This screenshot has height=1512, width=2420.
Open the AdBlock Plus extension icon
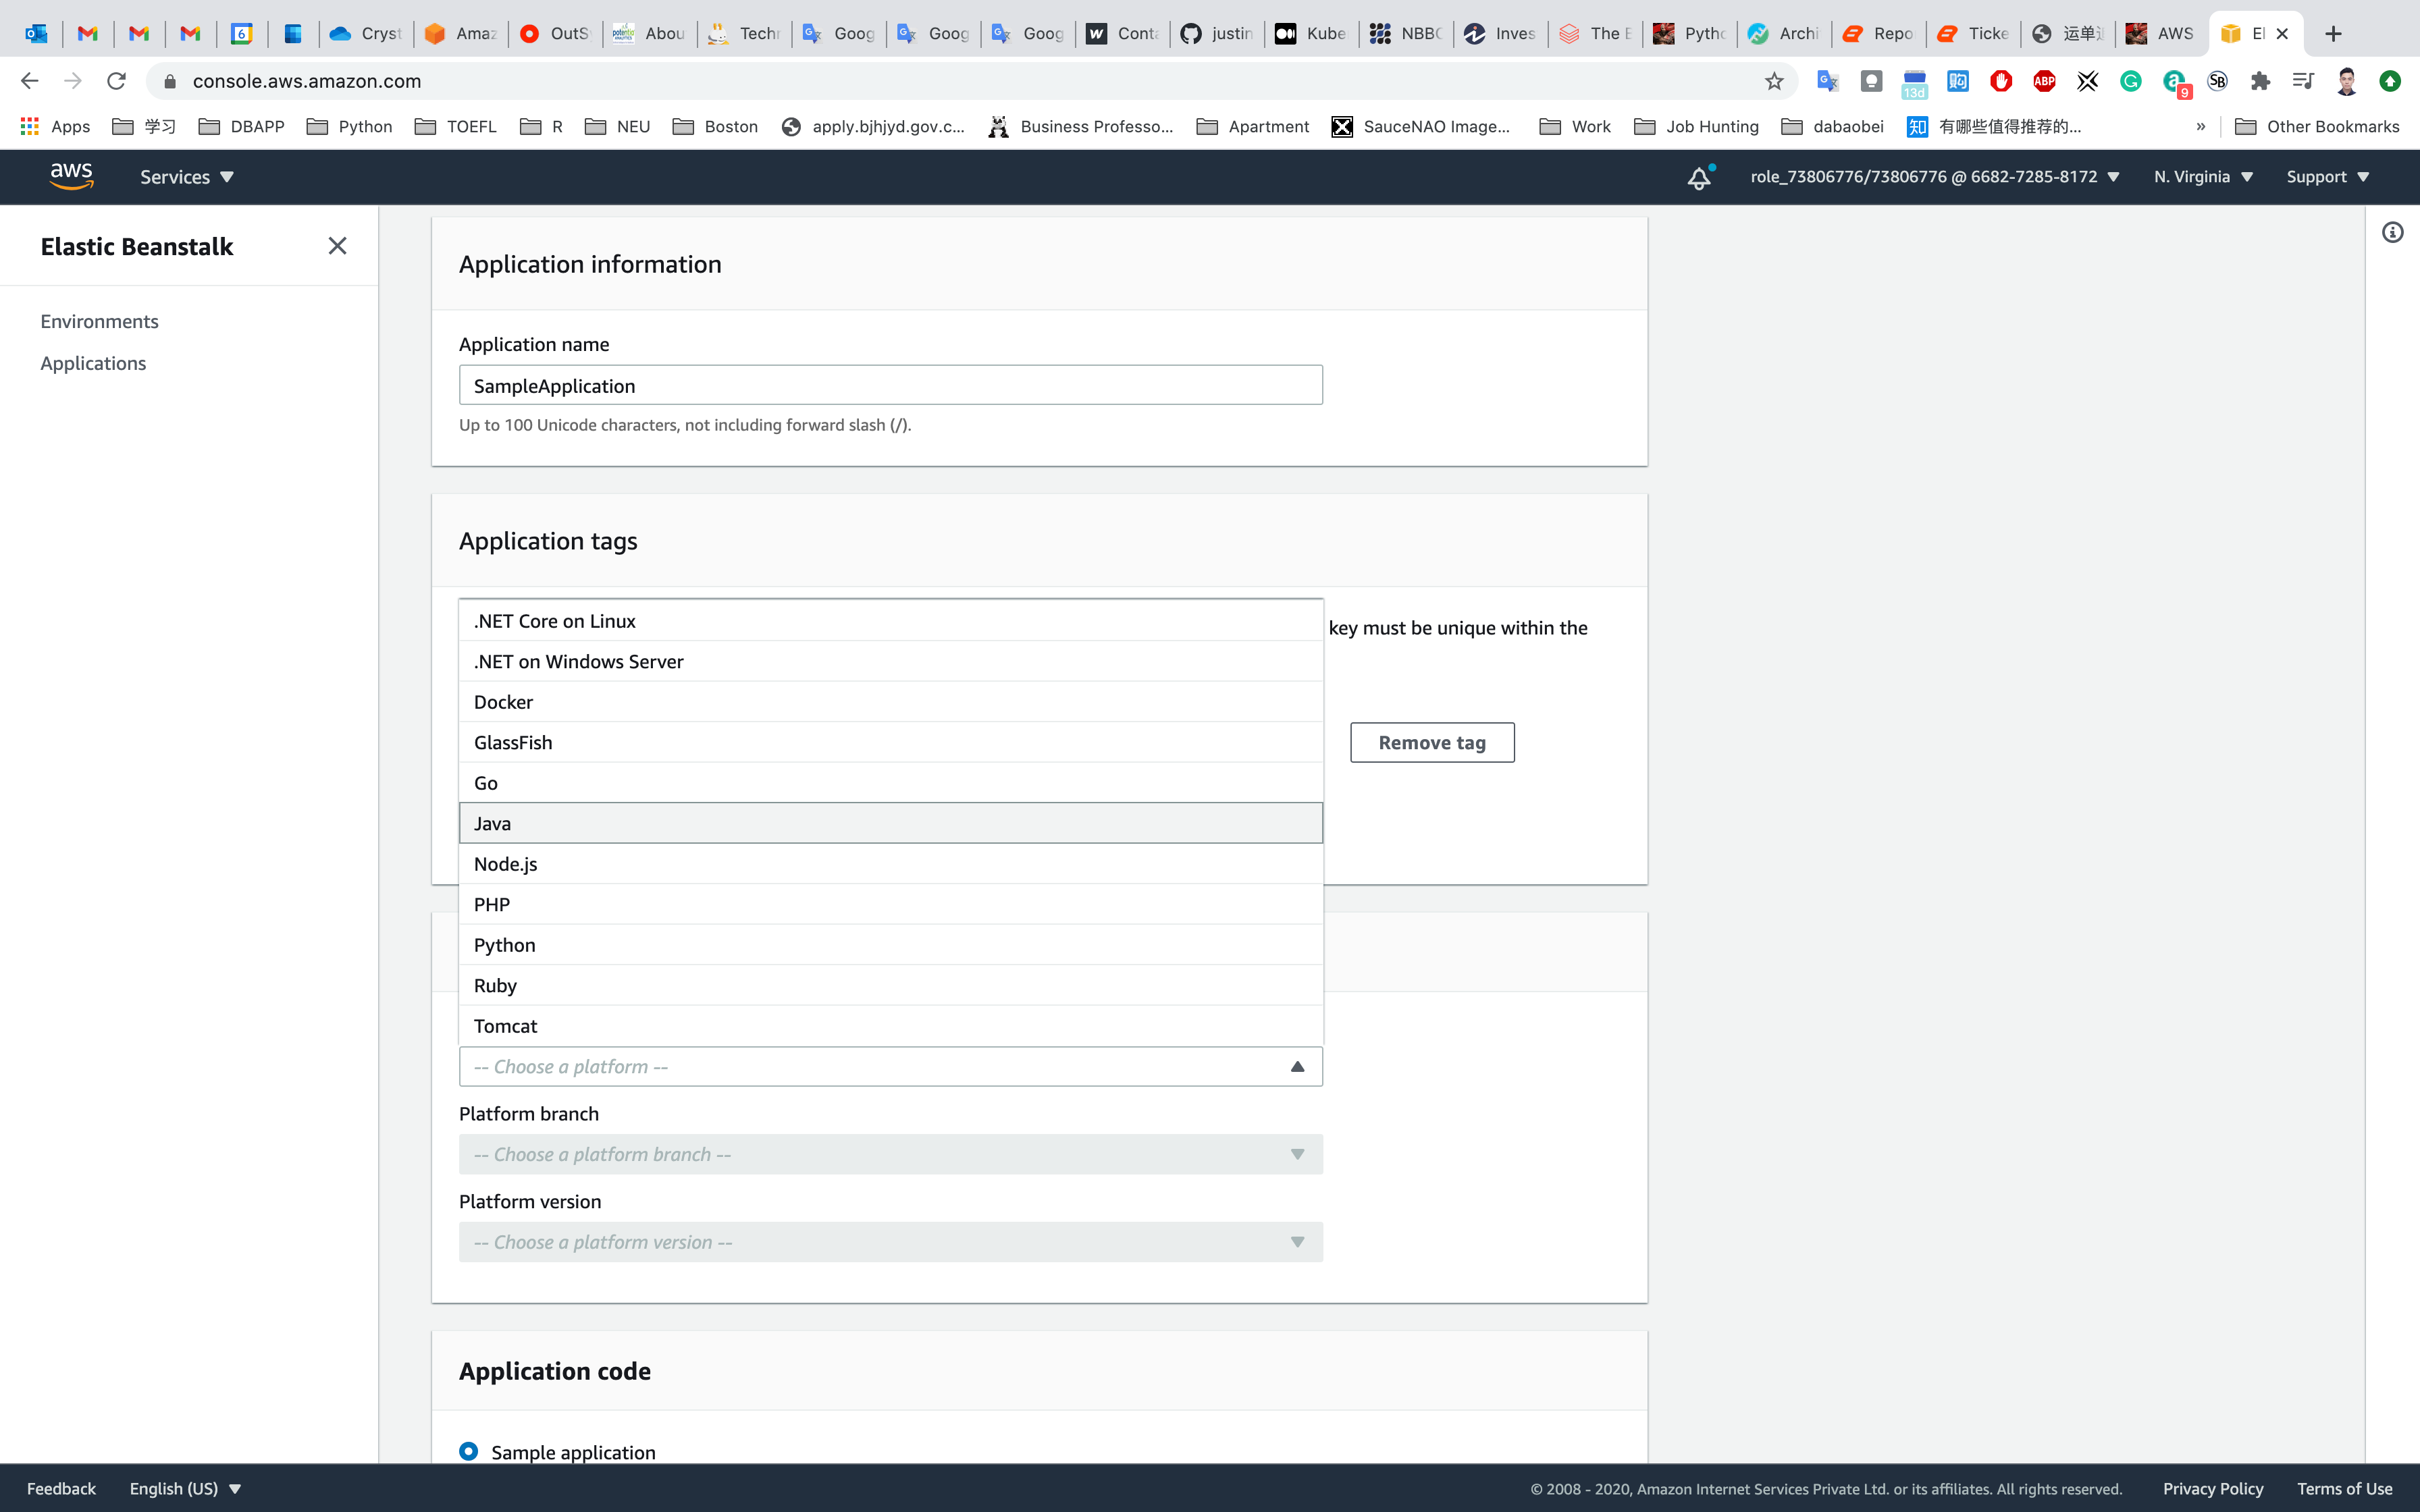click(x=2044, y=81)
